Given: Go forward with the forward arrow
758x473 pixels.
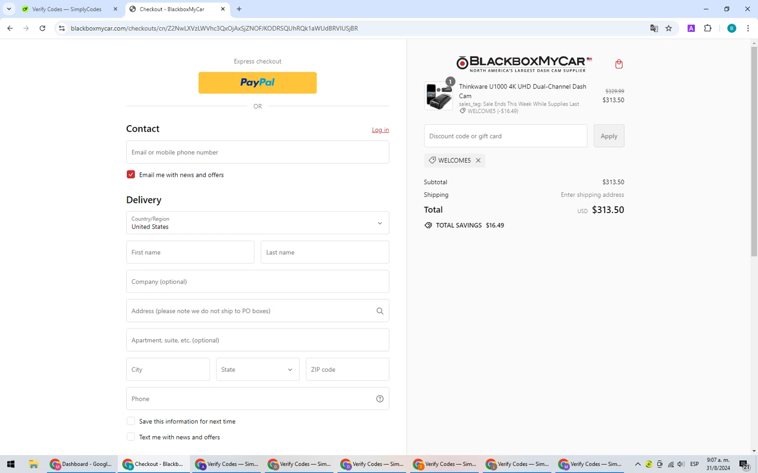Looking at the screenshot, I should tap(26, 28).
